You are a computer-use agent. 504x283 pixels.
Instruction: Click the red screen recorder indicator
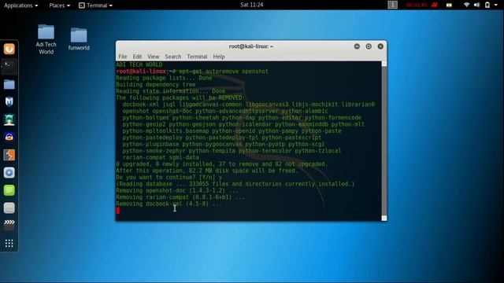(x=435, y=5)
